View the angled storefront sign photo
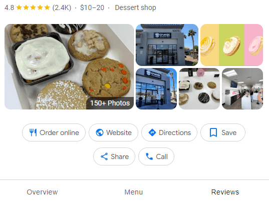 [x=156, y=88]
